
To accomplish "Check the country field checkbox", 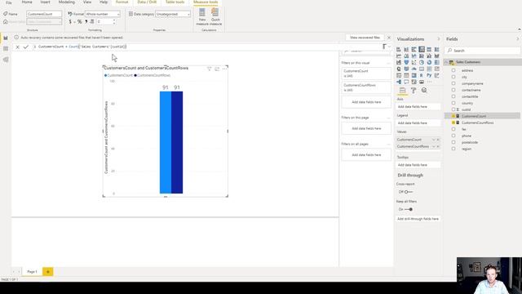I will pyautogui.click(x=453, y=103).
